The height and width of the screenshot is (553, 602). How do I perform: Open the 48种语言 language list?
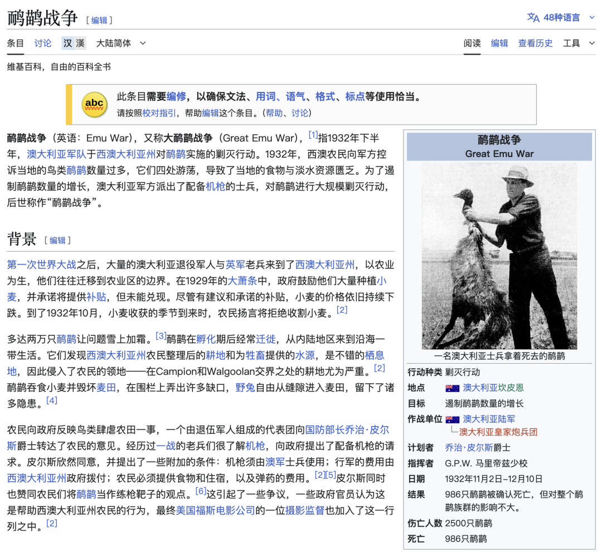[561, 17]
